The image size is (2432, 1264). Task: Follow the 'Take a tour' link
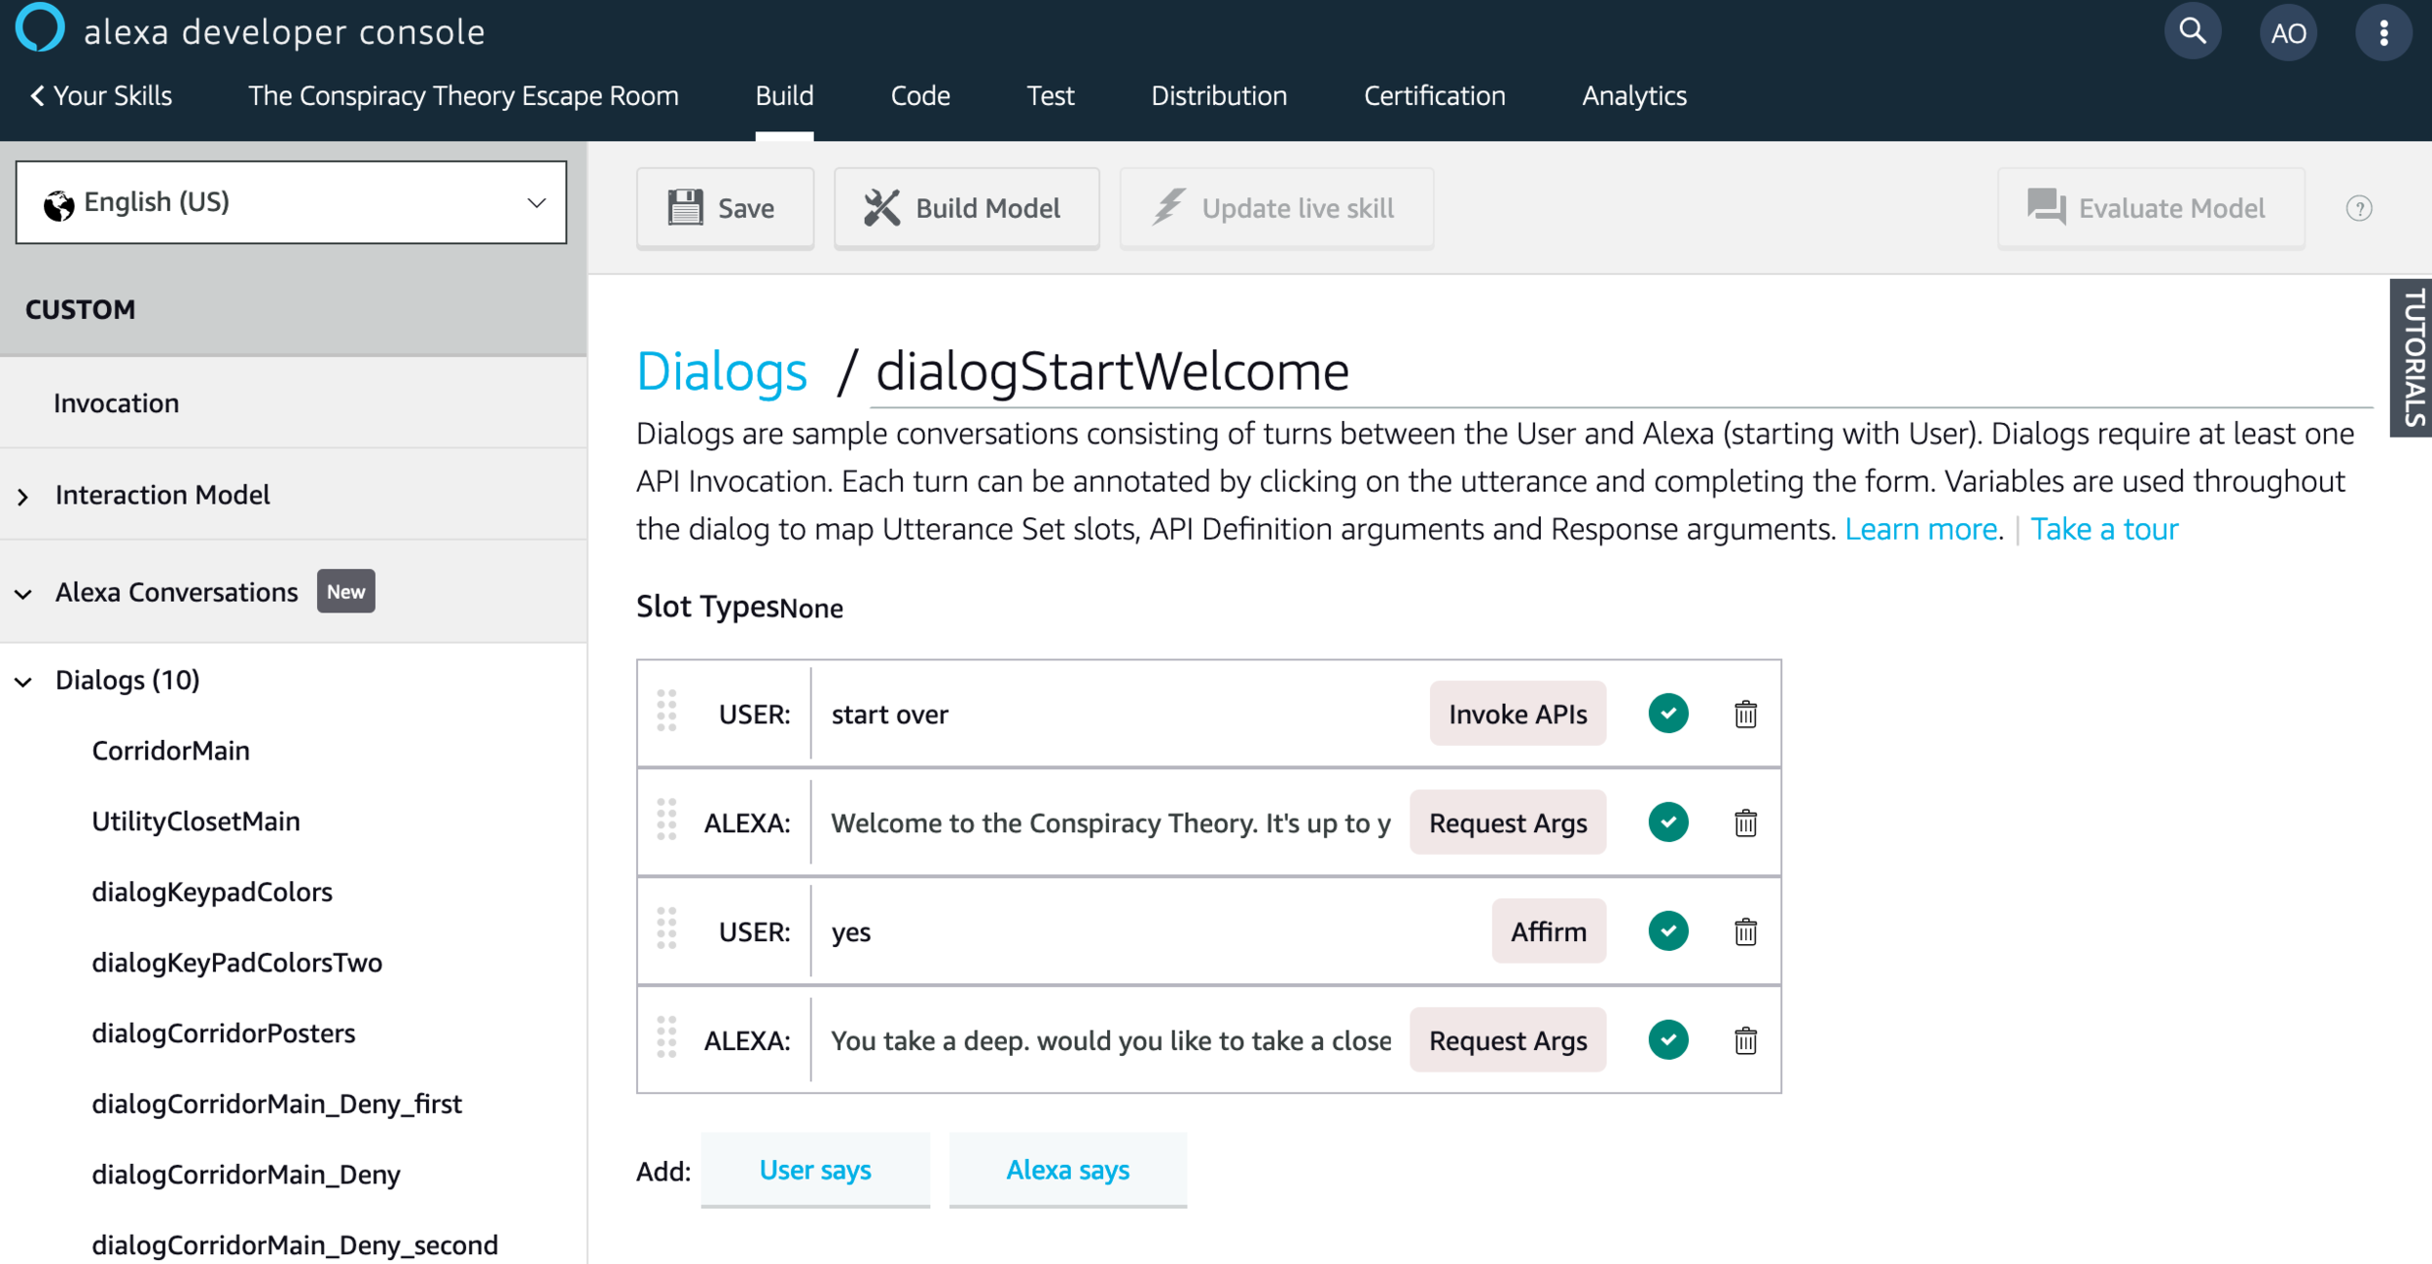pos(2103,529)
